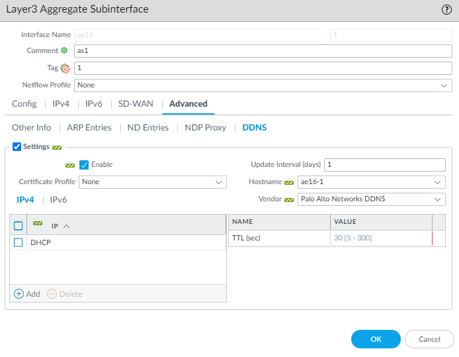Check the DHCP row checkbox
459x357 pixels.
coord(19,242)
